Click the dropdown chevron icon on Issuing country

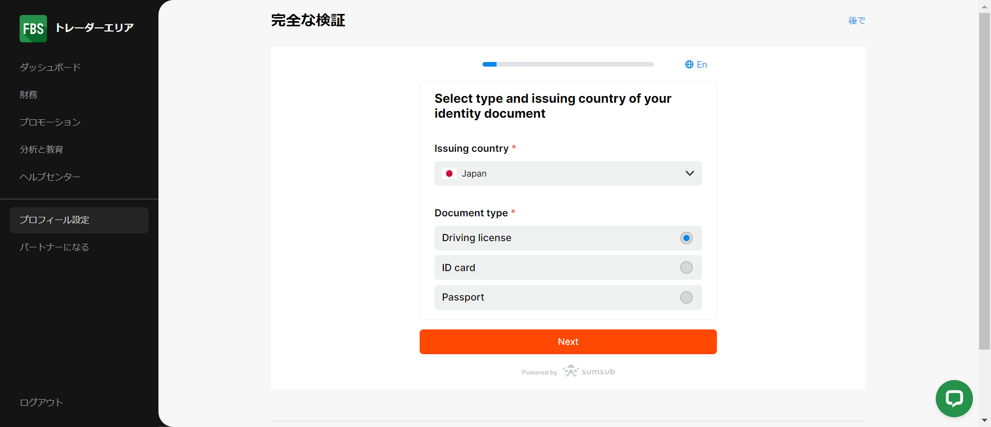[689, 173]
